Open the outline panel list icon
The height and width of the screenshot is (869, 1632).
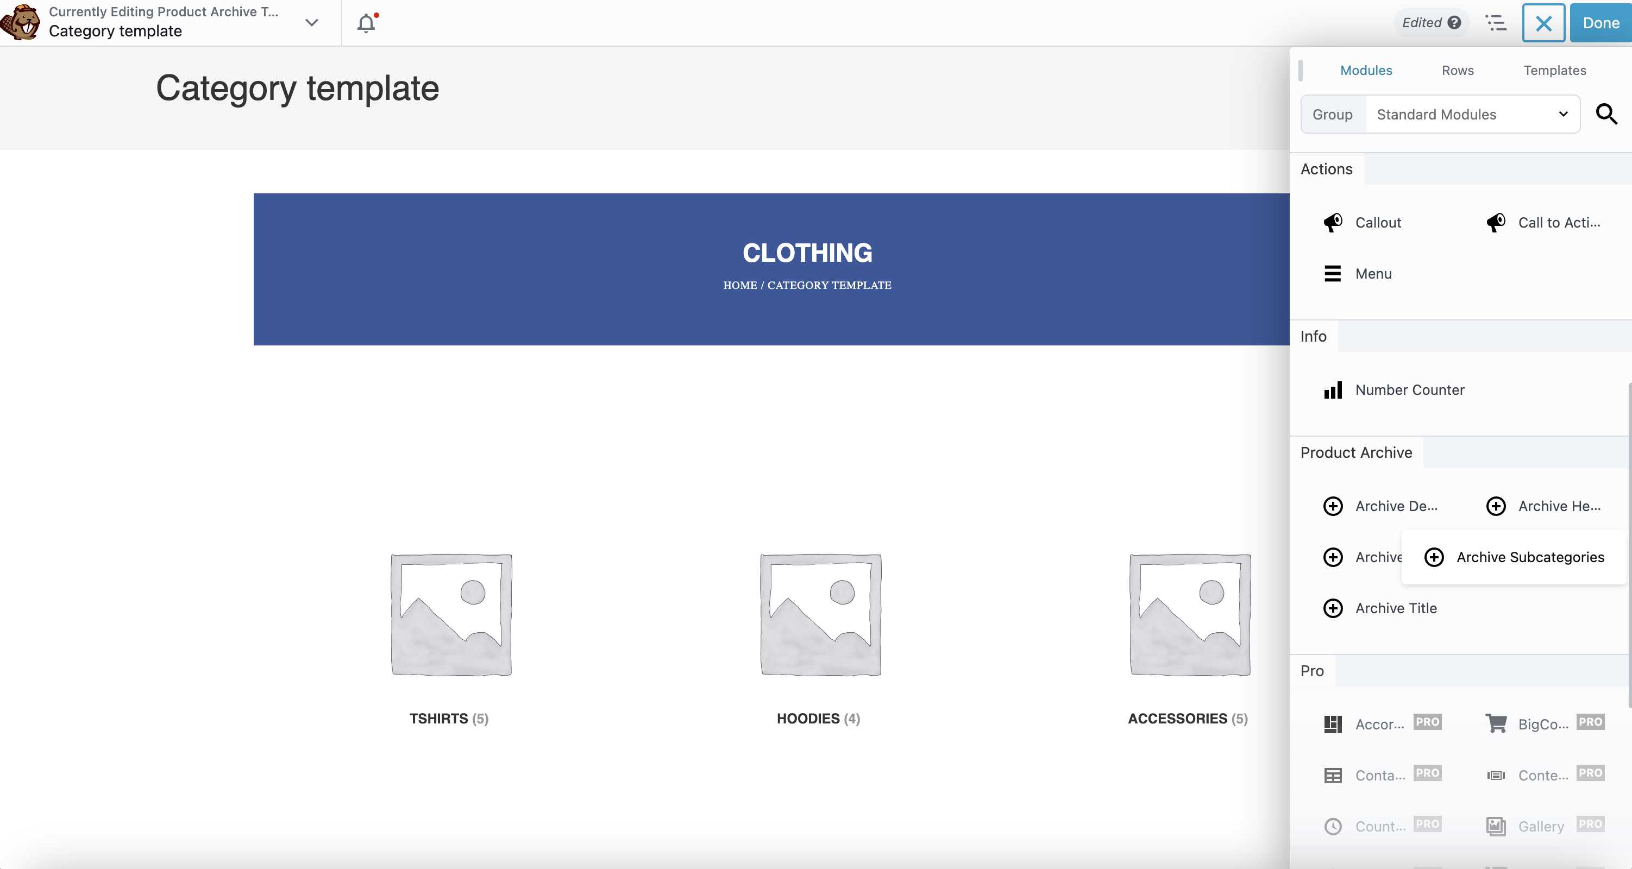(x=1496, y=23)
